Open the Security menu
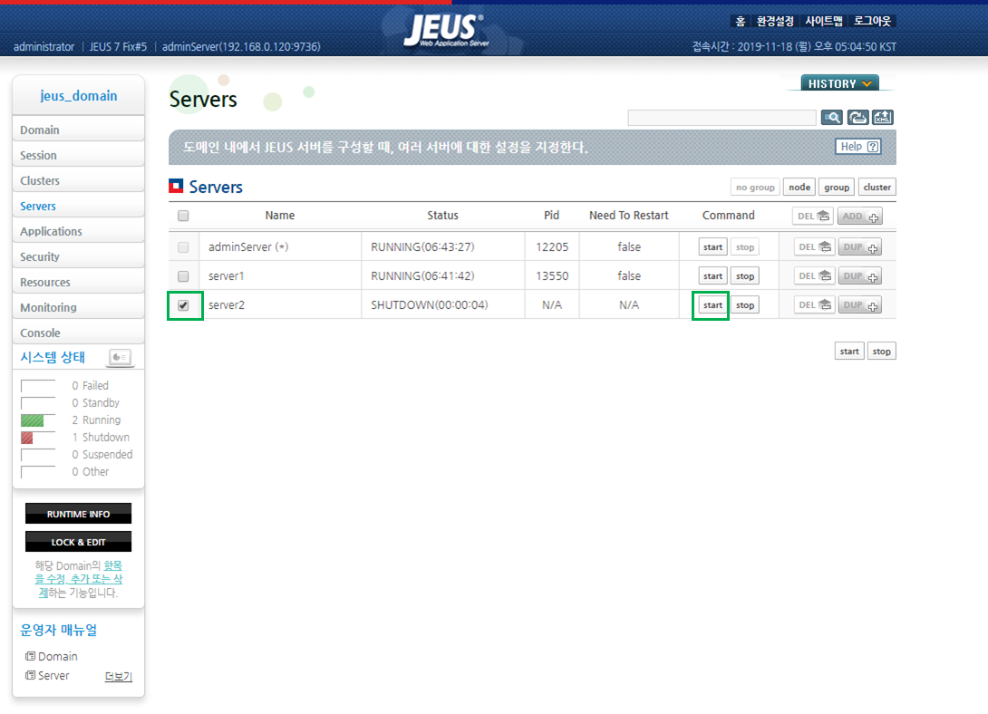 78,257
